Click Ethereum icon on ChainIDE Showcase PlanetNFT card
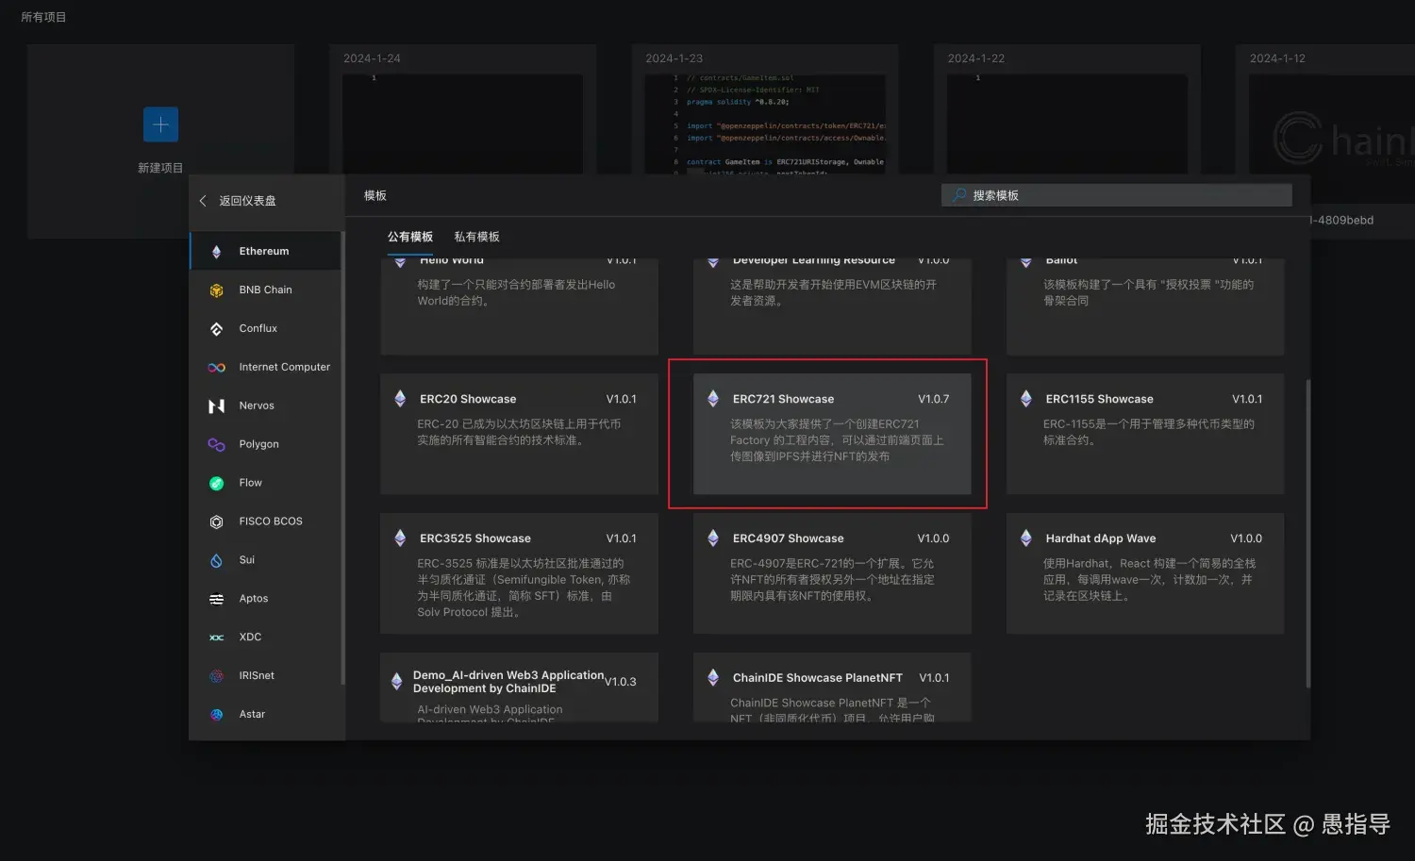 pos(713,677)
